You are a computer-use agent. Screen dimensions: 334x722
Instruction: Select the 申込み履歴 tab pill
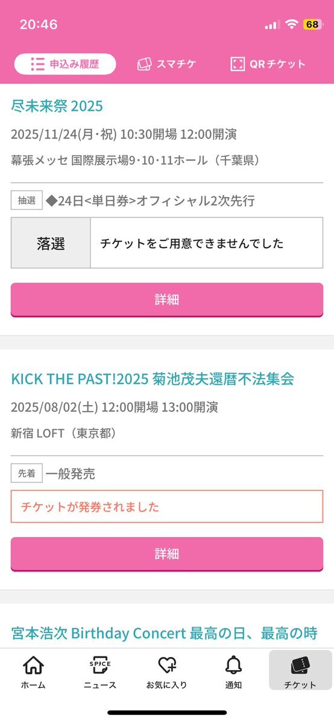click(x=65, y=64)
